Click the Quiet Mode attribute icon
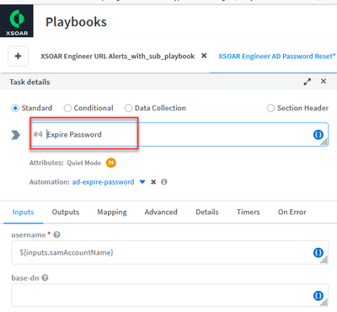 click(x=111, y=163)
